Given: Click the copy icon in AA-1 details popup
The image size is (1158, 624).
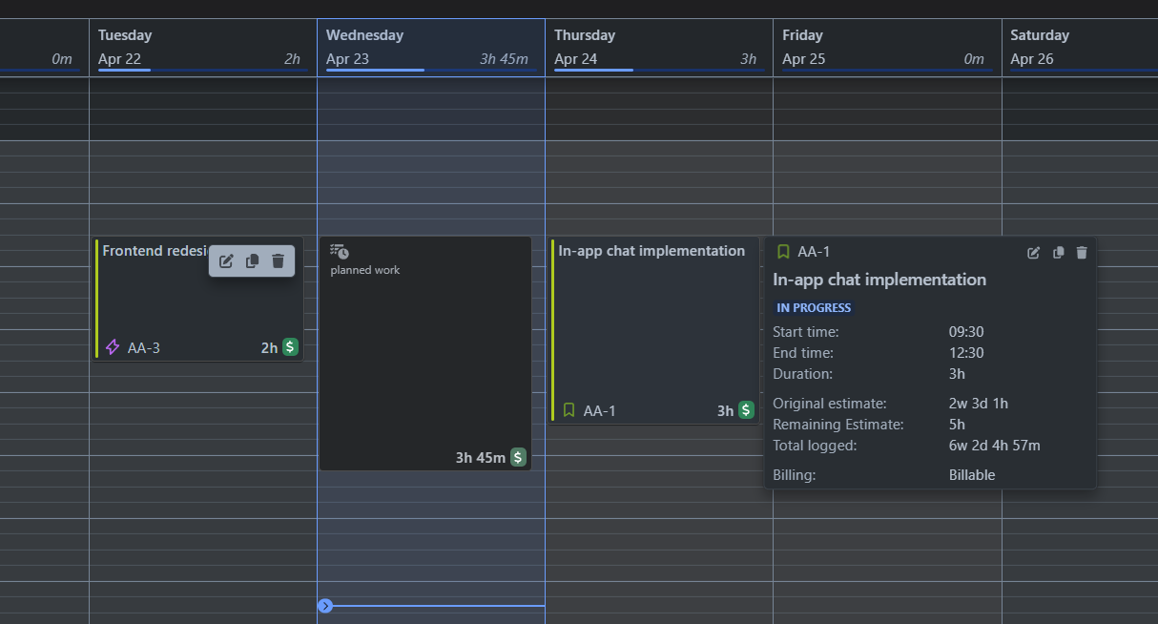Looking at the screenshot, I should coord(1058,253).
